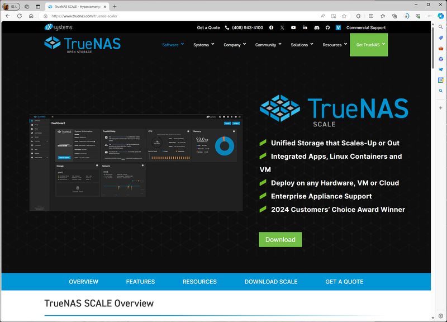
Task: Click the LinkedIn social icon
Action: point(305,27)
